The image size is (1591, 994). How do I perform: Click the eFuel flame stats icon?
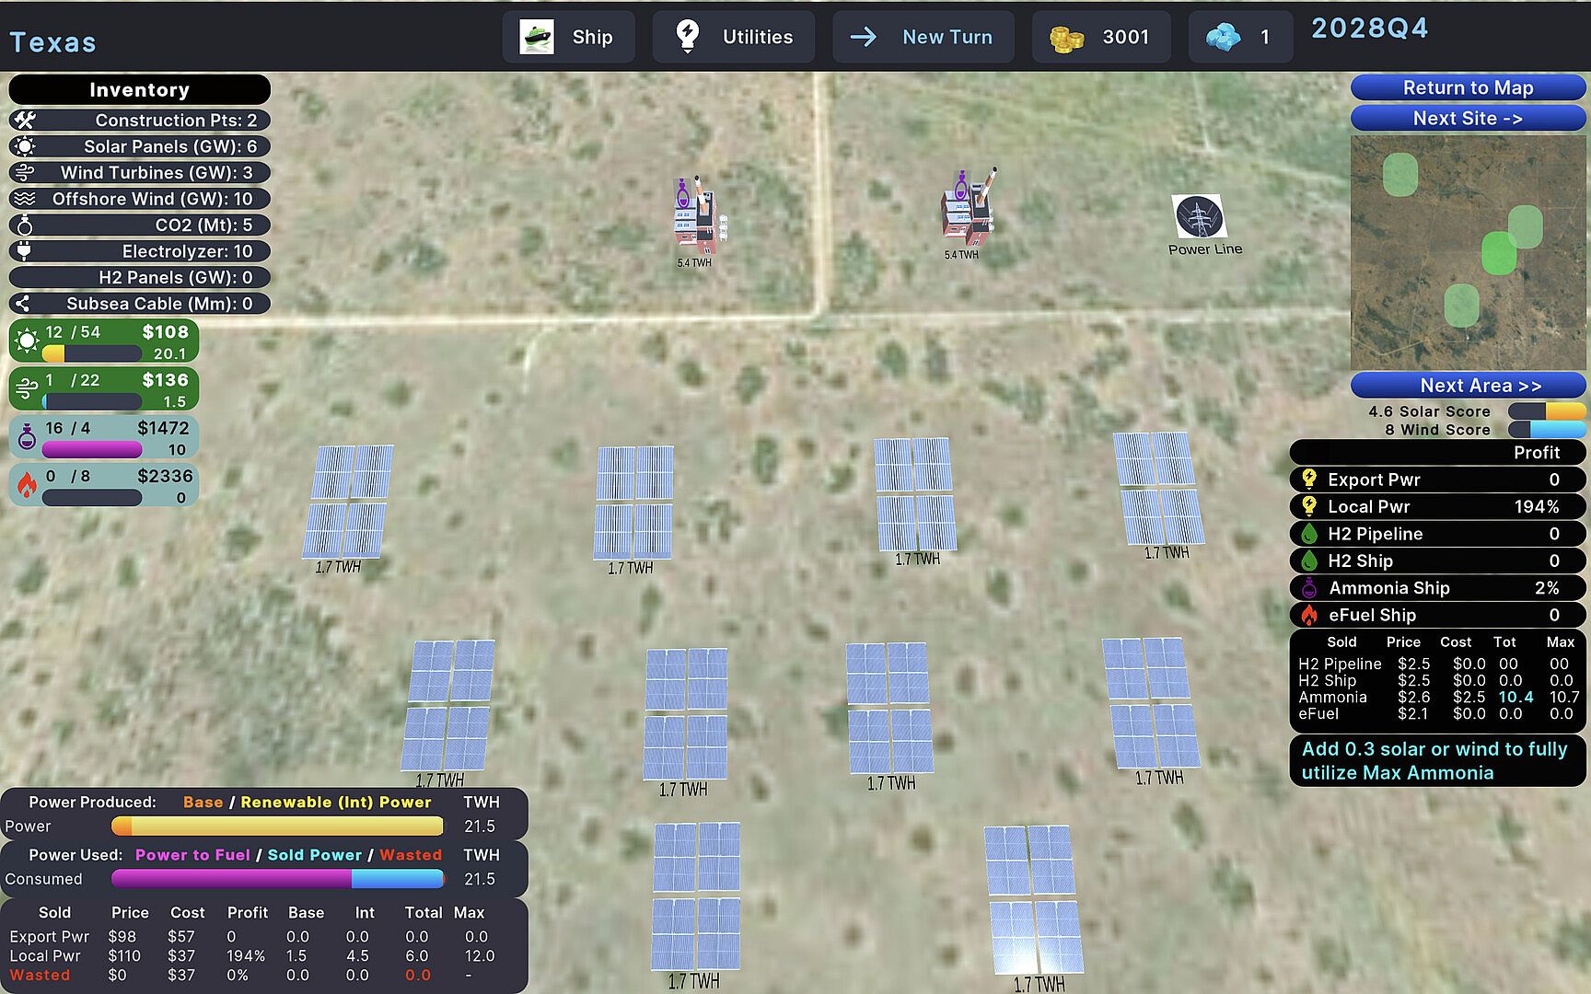[27, 485]
